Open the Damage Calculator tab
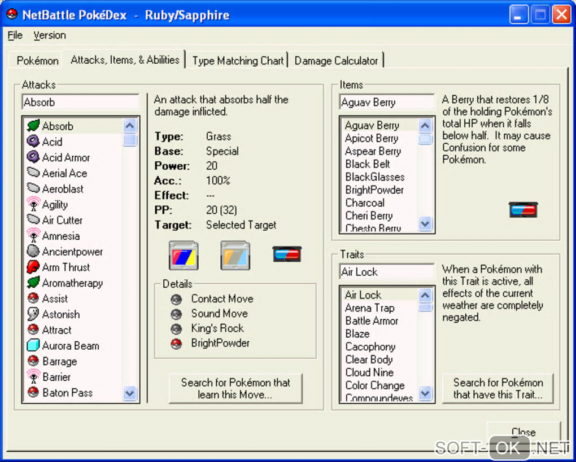 click(336, 60)
